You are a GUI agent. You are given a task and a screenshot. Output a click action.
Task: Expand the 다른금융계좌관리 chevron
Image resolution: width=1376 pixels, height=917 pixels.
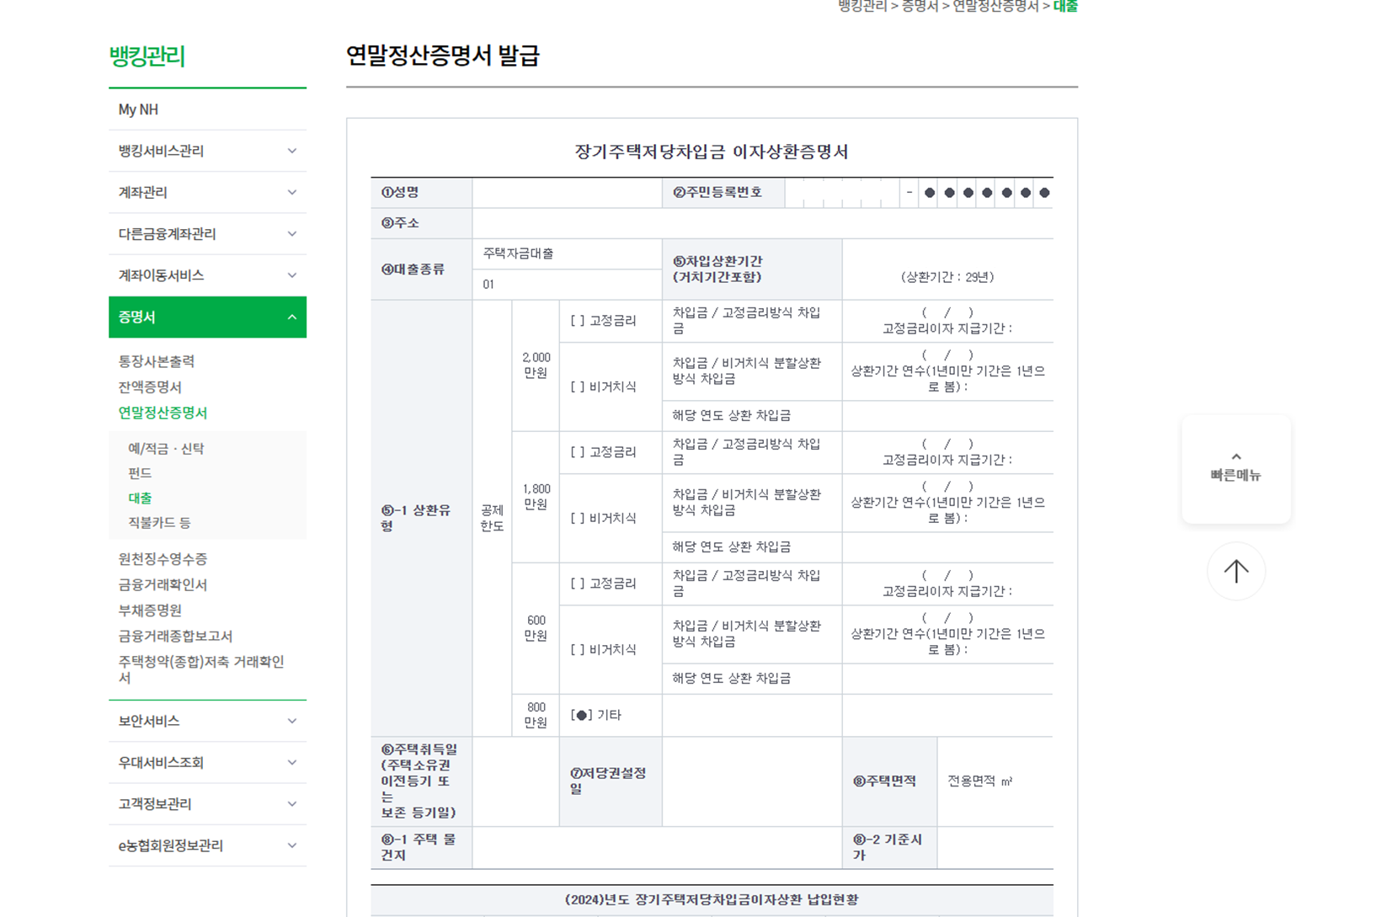pyautogui.click(x=291, y=233)
